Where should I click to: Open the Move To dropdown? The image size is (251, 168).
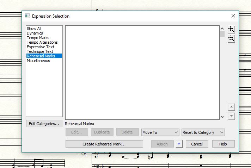tap(160, 132)
